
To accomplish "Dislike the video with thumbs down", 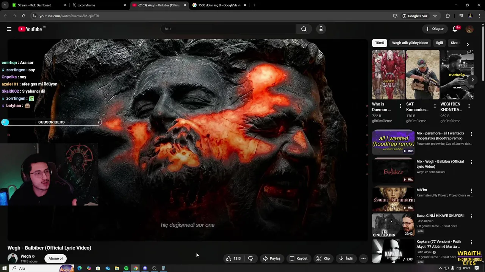I will tap(250, 258).
